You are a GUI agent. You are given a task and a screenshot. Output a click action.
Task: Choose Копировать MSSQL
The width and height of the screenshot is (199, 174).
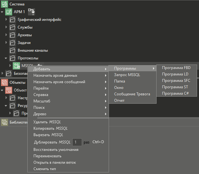(68, 128)
